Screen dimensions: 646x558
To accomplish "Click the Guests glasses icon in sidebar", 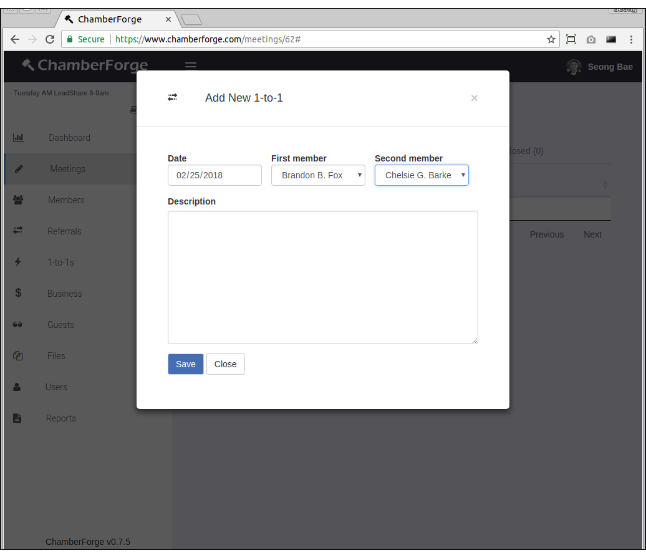I will [18, 324].
